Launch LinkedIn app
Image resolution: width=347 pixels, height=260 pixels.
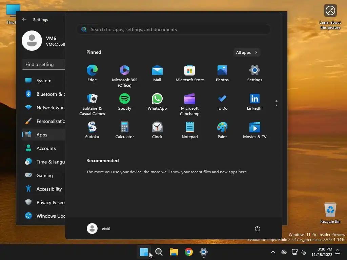(x=255, y=102)
